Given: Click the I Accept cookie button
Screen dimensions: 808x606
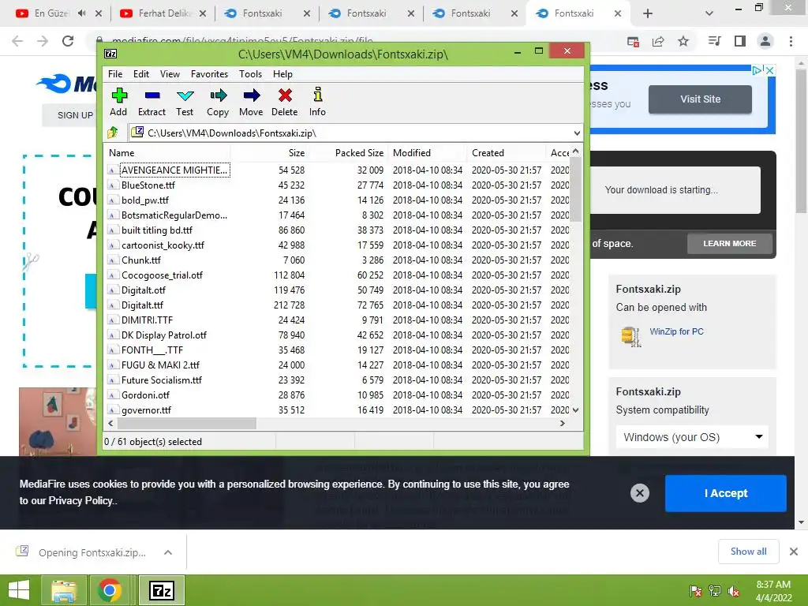Looking at the screenshot, I should [726, 493].
